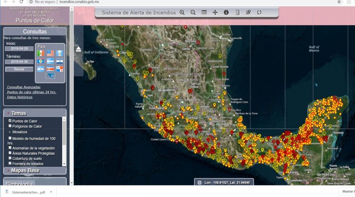
Task: Click the link icon in map toolbar
Action: pyautogui.click(x=248, y=12)
